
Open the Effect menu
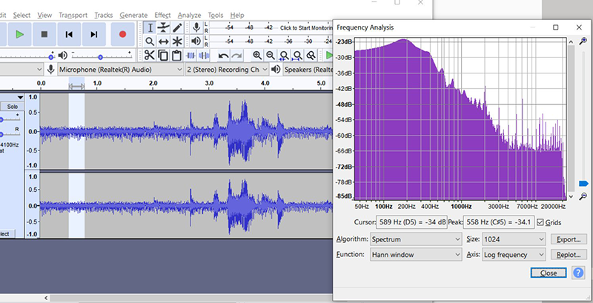162,15
